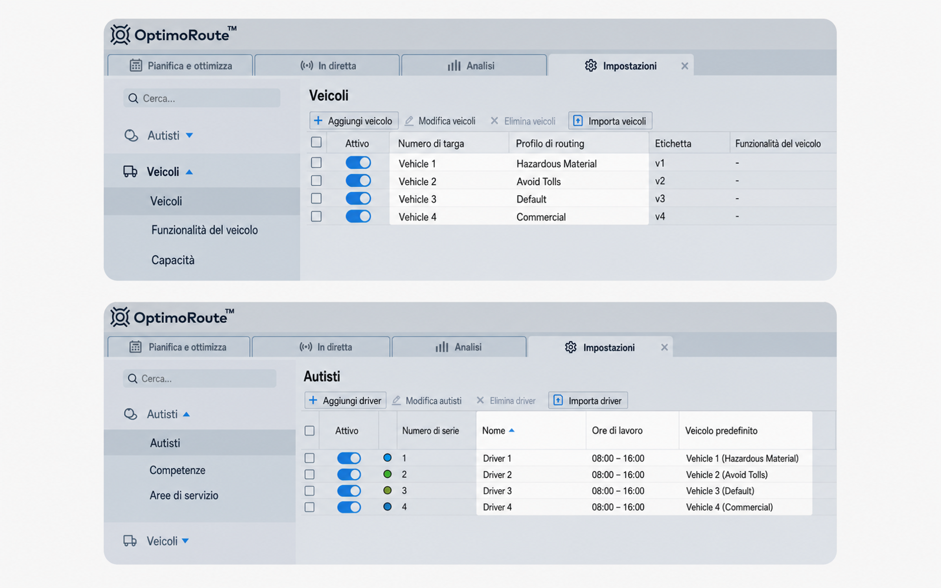This screenshot has width=941, height=588.
Task: Click bar chart icon on upper Analisi tab
Action: click(454, 65)
